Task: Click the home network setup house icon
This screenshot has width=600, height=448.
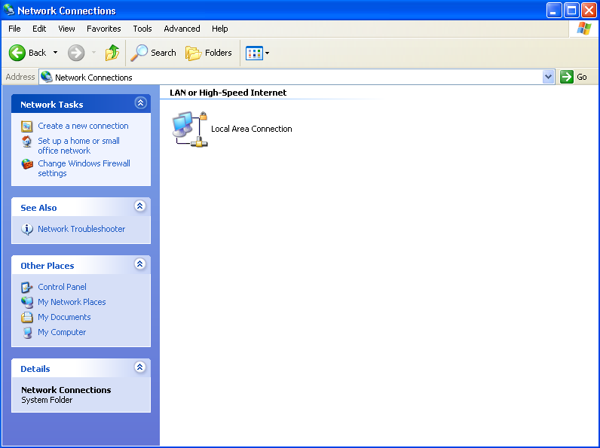Action: tap(27, 142)
